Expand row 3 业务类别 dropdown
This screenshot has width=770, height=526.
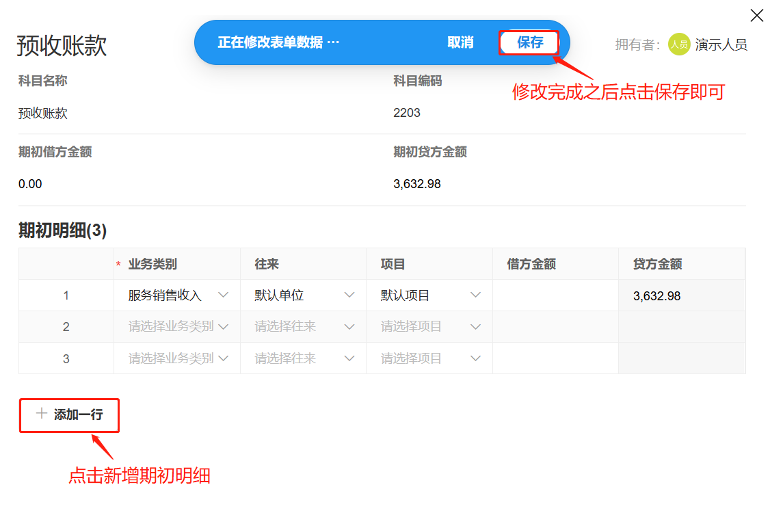tap(177, 358)
